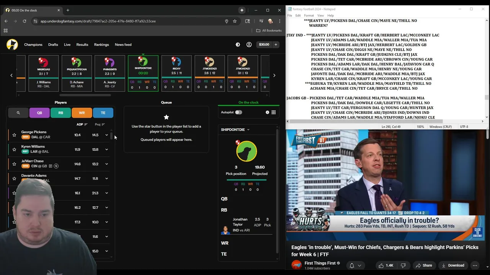Bookmark this page with the star icon
This screenshot has width=490, height=275.
(x=235, y=21)
